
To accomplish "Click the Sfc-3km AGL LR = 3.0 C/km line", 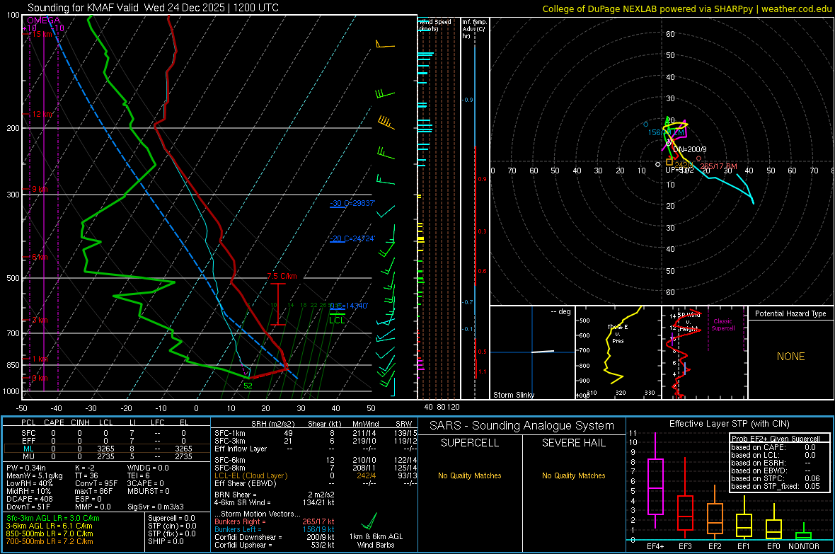I will pos(53,518).
